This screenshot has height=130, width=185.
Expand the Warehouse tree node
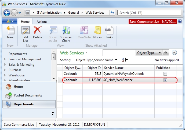pyautogui.click(x=5, y=75)
